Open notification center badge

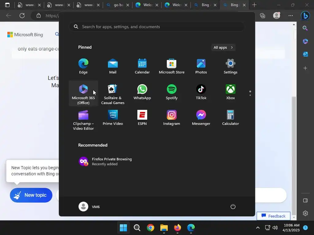[x=305, y=228]
